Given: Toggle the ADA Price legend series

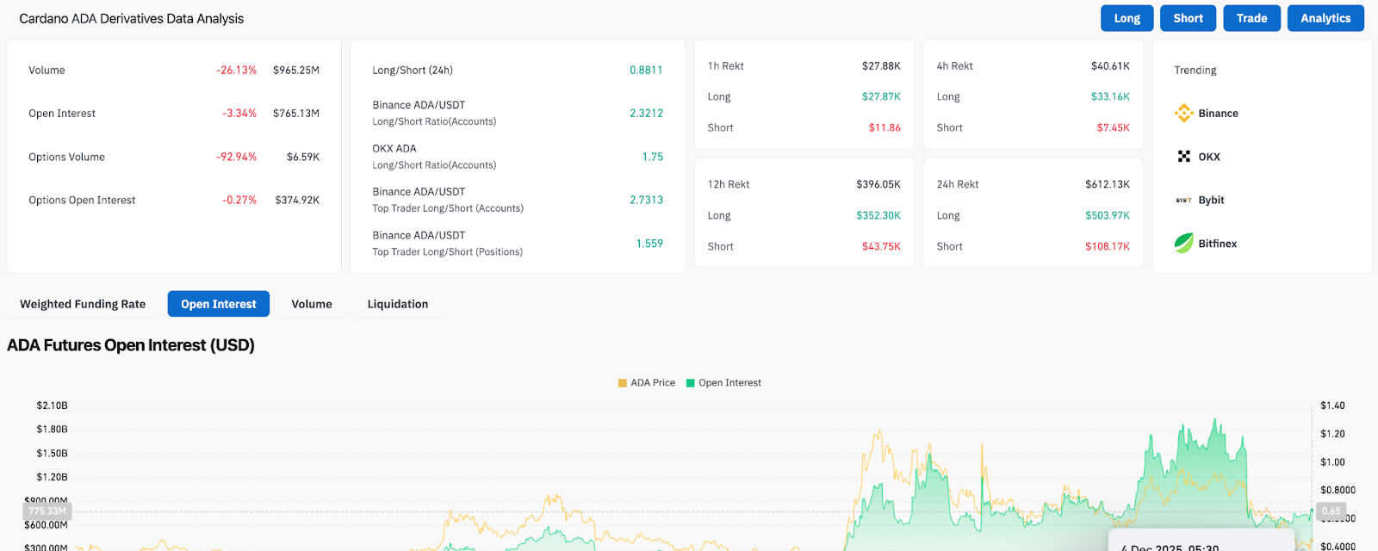Looking at the screenshot, I should [647, 383].
